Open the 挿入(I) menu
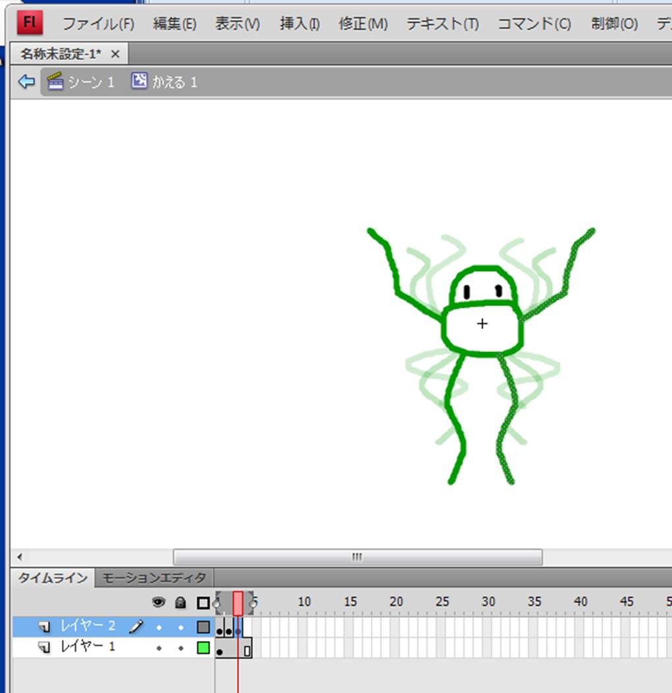The height and width of the screenshot is (693, 672). pos(299,24)
